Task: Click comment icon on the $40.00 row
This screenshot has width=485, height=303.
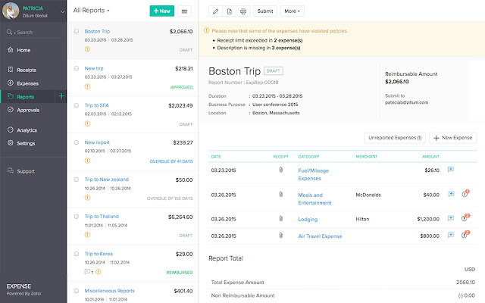Action: tap(451, 194)
